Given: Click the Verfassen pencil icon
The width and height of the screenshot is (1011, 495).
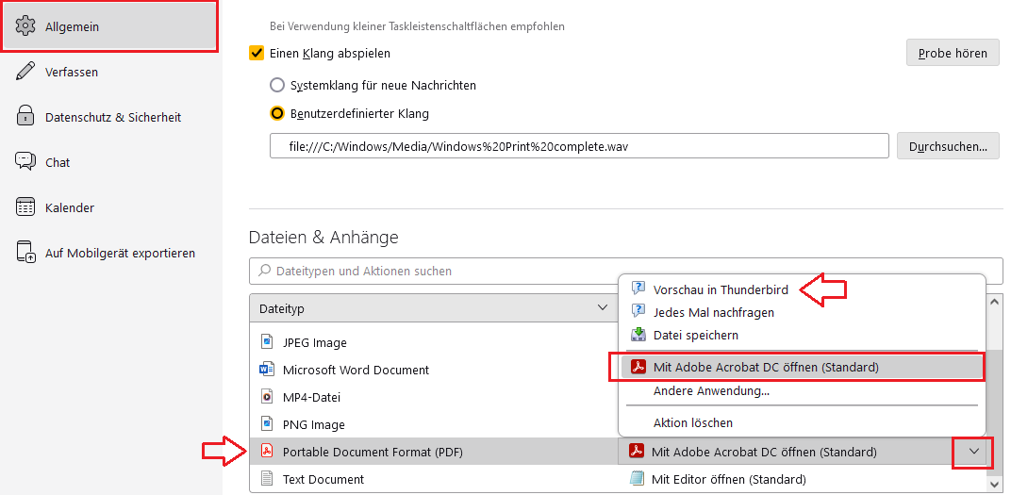Looking at the screenshot, I should (x=25, y=72).
